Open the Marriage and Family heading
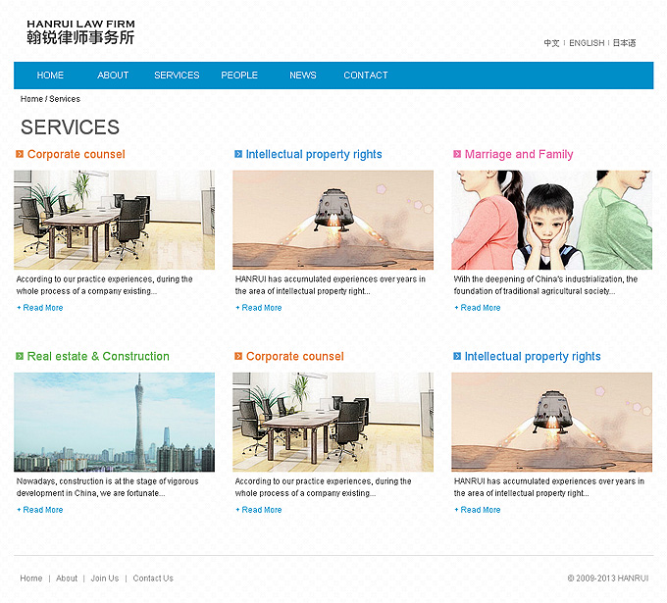 (519, 154)
